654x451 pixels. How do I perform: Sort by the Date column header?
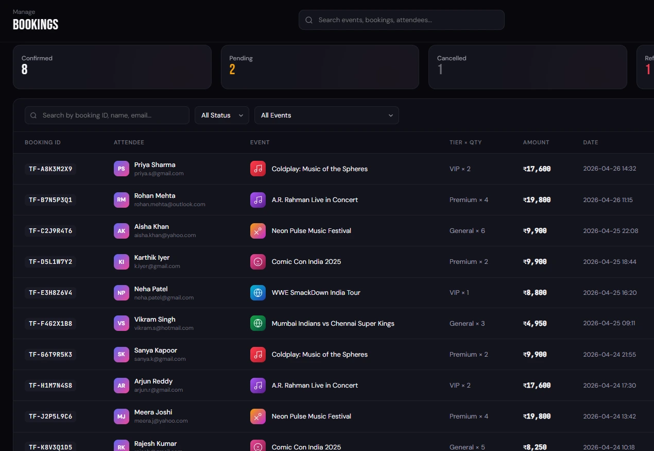(x=591, y=142)
